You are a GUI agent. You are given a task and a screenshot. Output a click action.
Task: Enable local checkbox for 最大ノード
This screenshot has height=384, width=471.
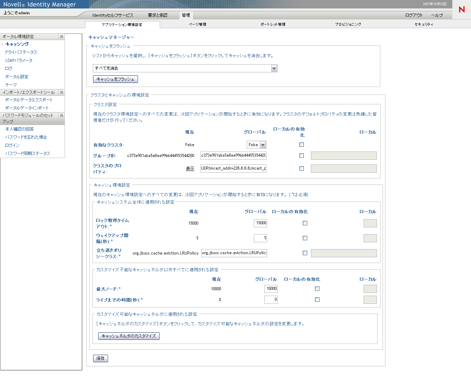click(x=317, y=289)
